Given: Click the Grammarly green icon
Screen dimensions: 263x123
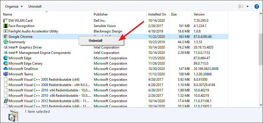Looking at the screenshot, I should tap(5, 42).
